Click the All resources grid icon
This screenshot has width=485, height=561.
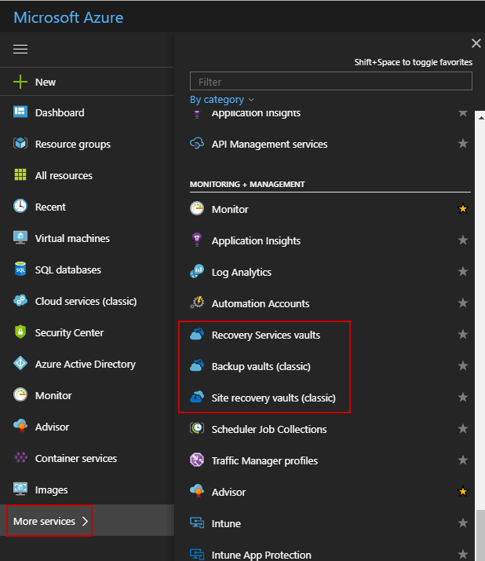point(20,175)
